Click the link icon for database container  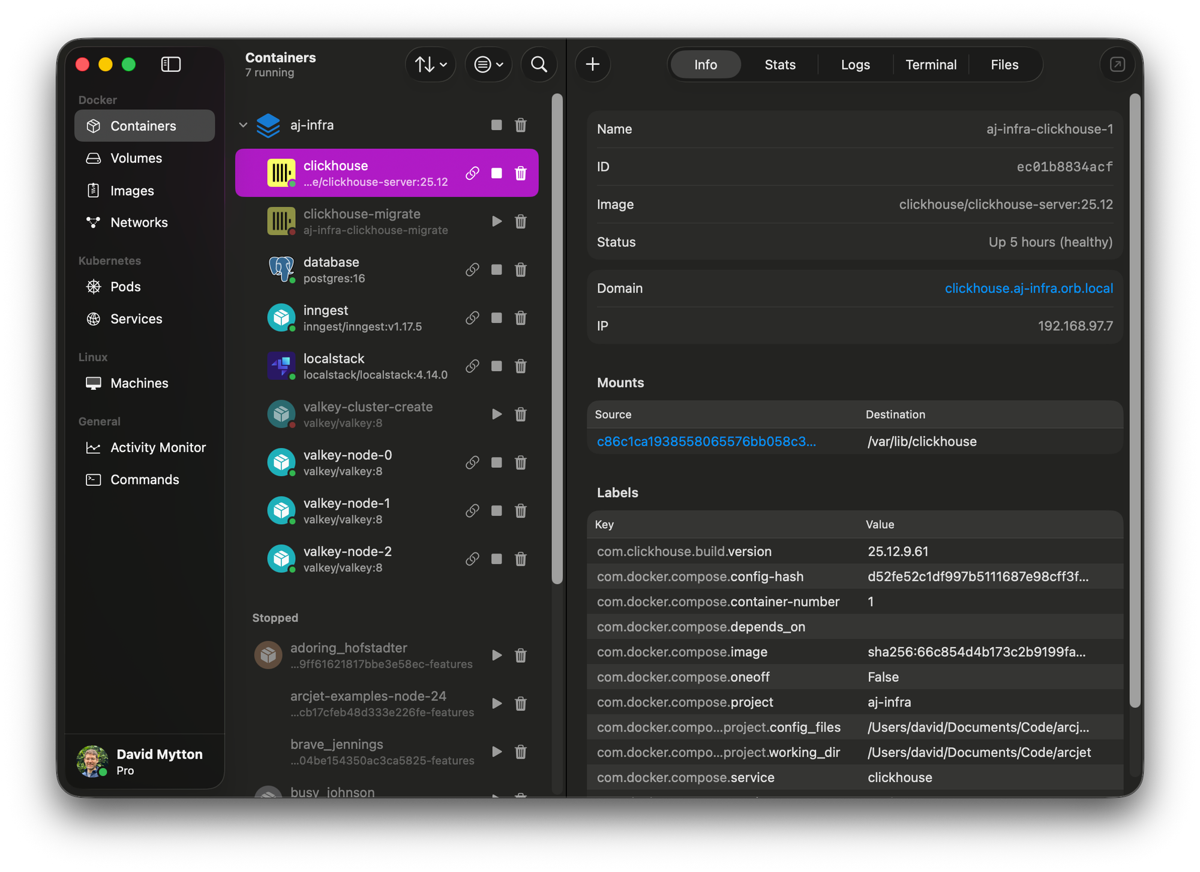[x=472, y=270]
